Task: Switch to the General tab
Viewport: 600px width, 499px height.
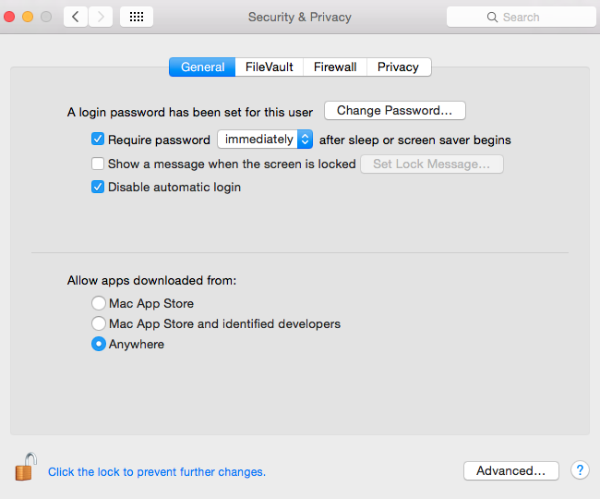Action: tap(202, 67)
